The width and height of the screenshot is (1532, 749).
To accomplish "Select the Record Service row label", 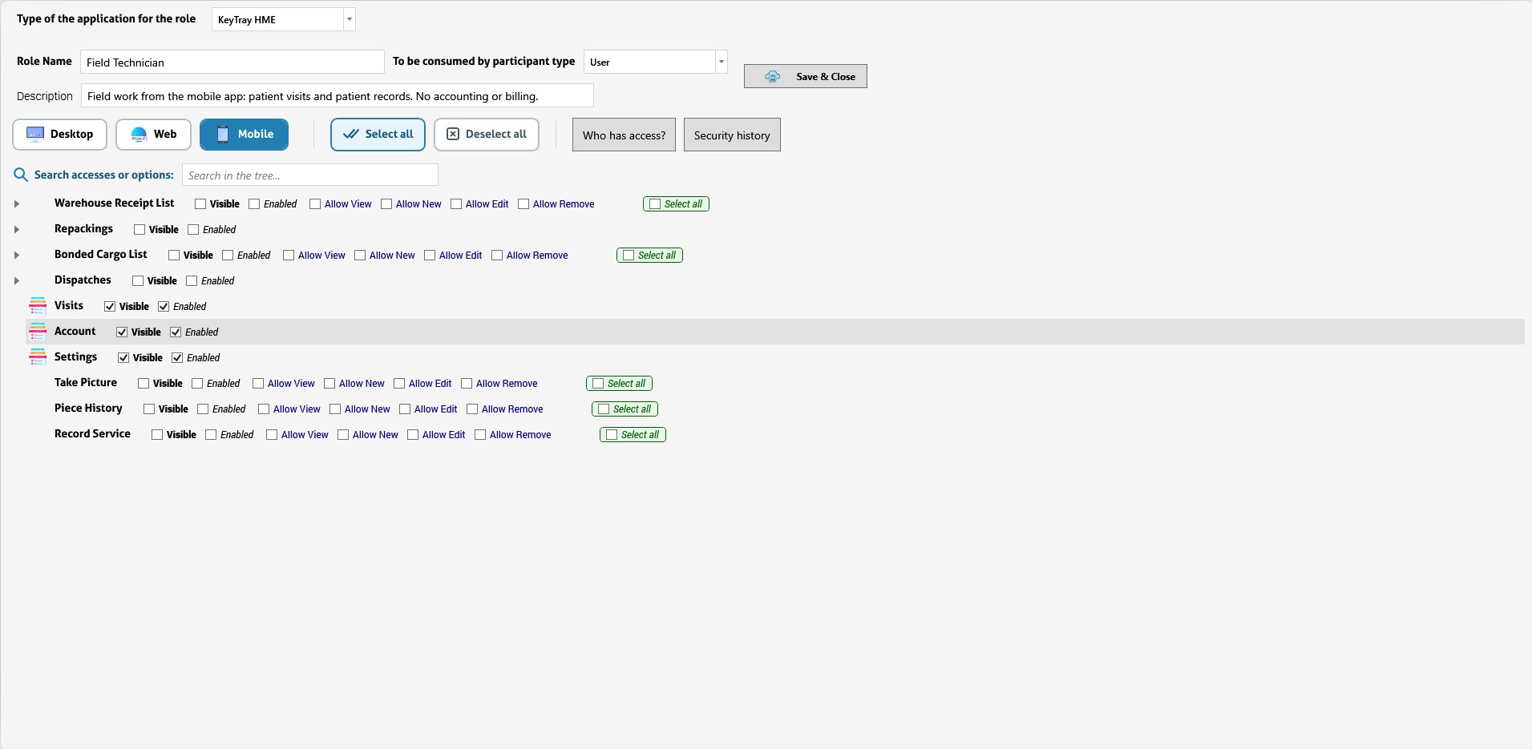I will pos(92,434).
